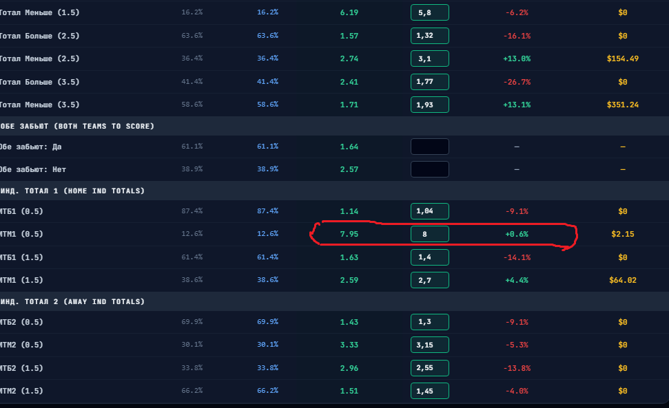669x408 pixels.
Task: Click fair odds value 1.57
Action: (x=349, y=36)
